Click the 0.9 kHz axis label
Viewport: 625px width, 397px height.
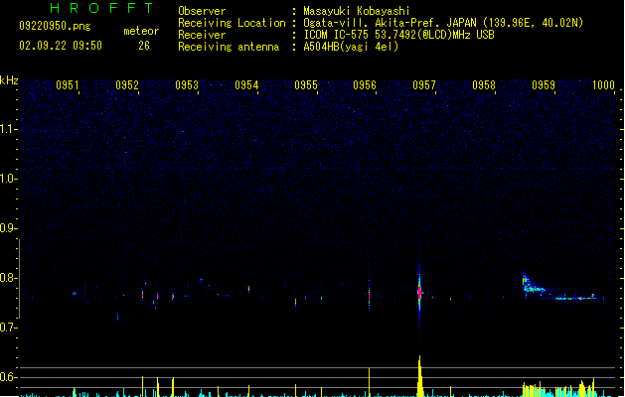coord(8,228)
